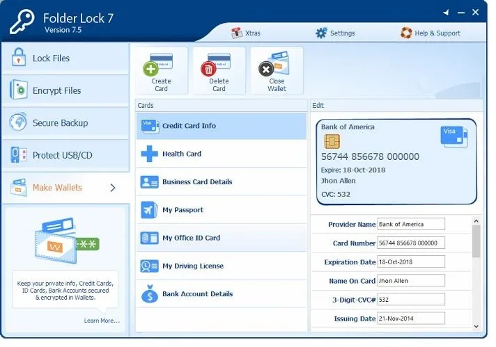Image resolution: width=496 pixels, height=347 pixels.
Task: Switch to Protect USB/CD section
Action: tap(65, 155)
